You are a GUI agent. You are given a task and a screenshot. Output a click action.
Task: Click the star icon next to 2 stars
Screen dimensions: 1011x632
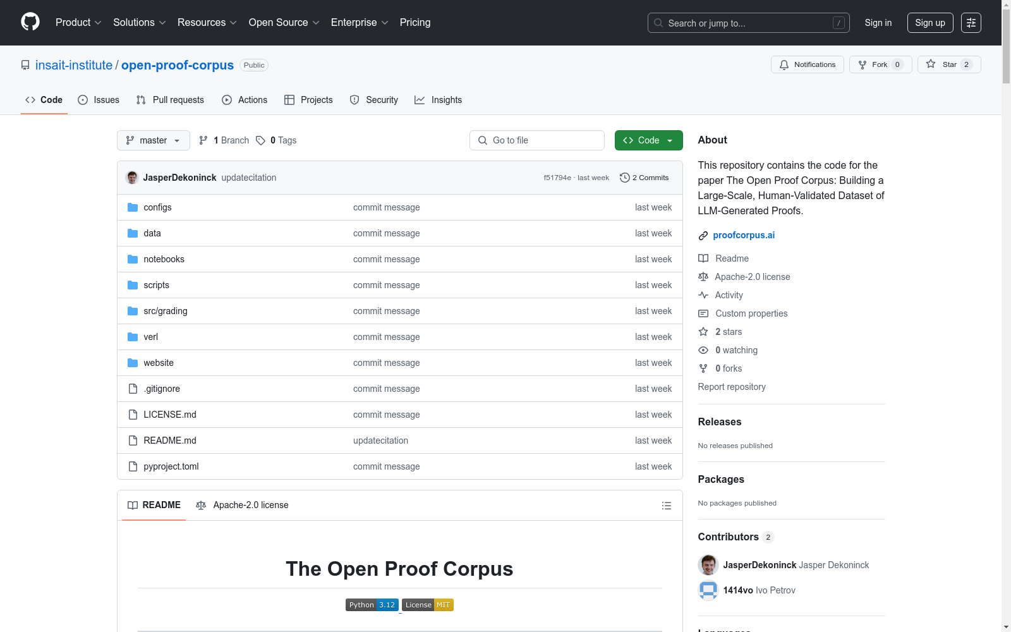(x=703, y=332)
